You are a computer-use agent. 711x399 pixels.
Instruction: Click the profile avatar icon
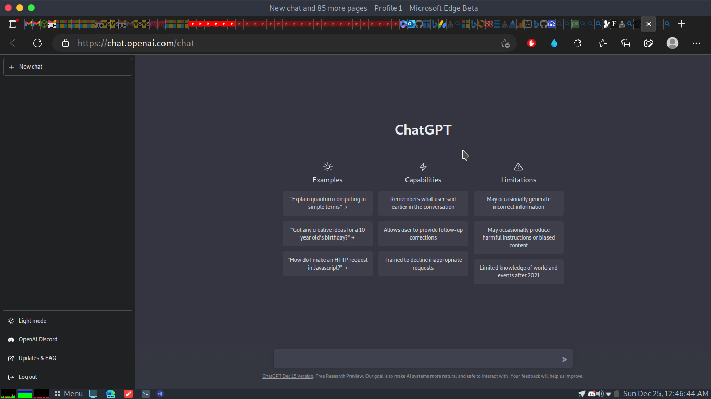pos(672,43)
